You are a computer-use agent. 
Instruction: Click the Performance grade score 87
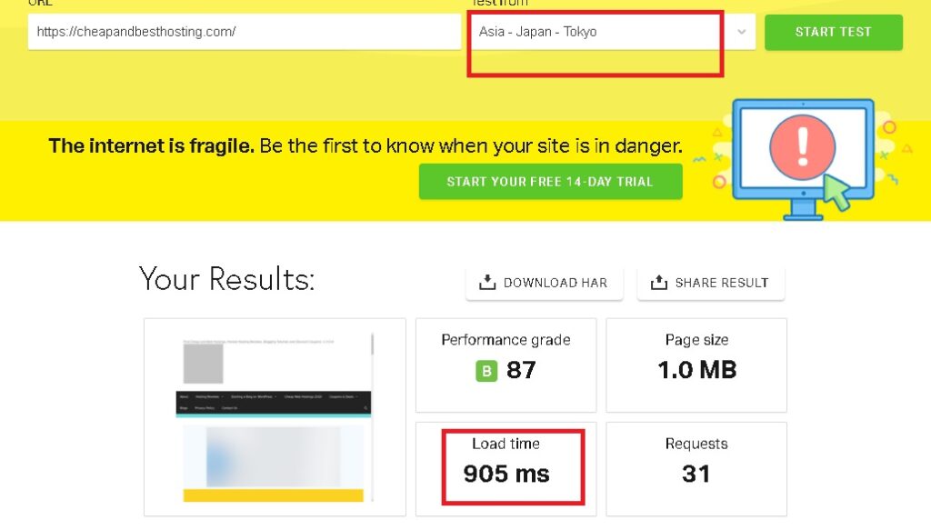click(x=521, y=370)
